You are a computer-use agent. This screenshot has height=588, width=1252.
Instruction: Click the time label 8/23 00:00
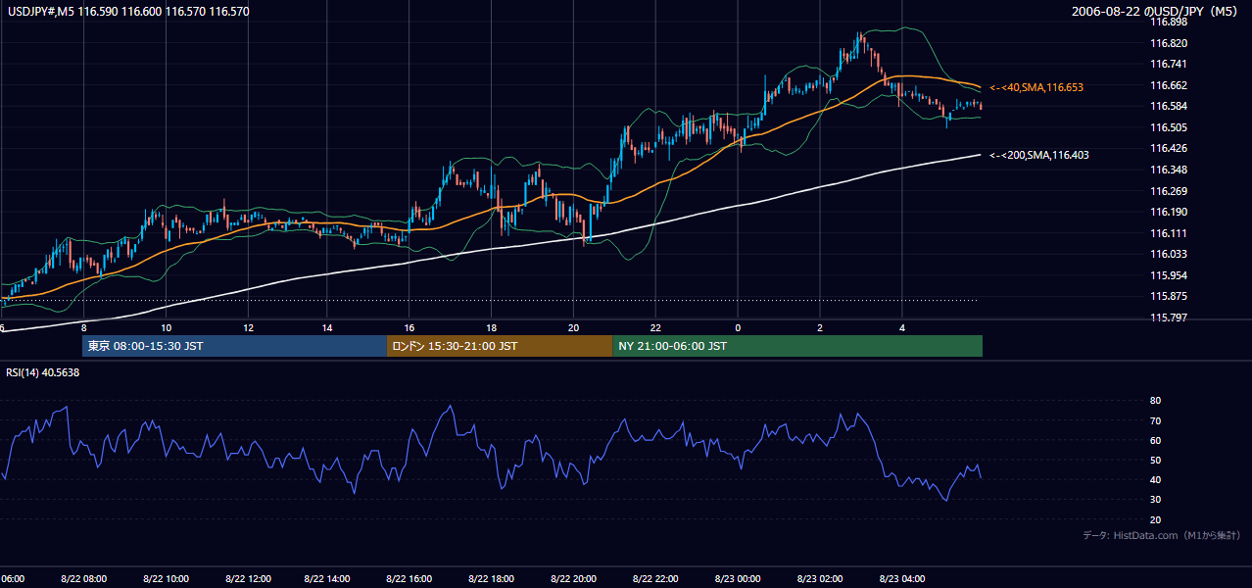[738, 578]
